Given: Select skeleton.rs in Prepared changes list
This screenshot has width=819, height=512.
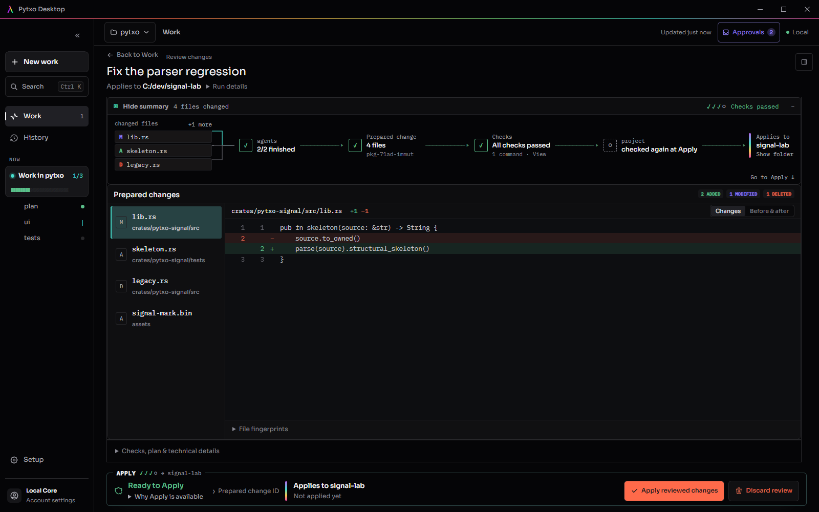Looking at the screenshot, I should pyautogui.click(x=166, y=254).
